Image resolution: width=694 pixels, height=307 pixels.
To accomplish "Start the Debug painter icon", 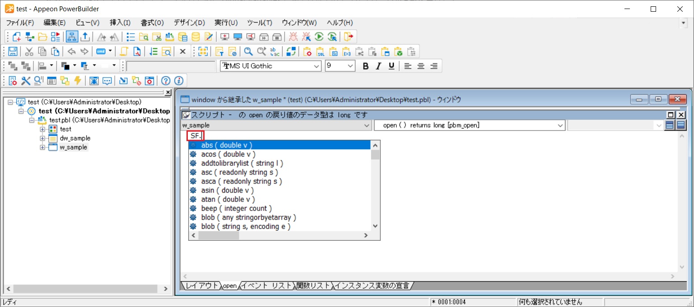I will (293, 37).
